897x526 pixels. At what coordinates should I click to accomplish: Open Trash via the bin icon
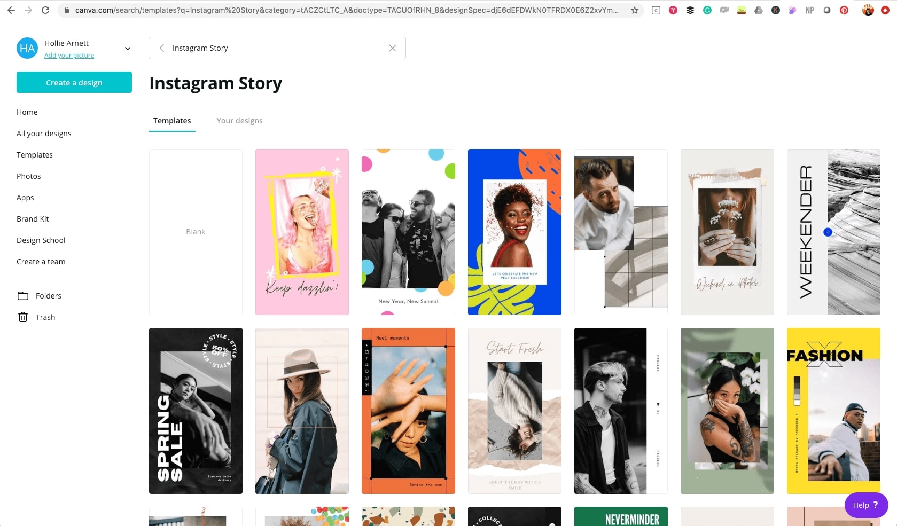[x=23, y=317]
